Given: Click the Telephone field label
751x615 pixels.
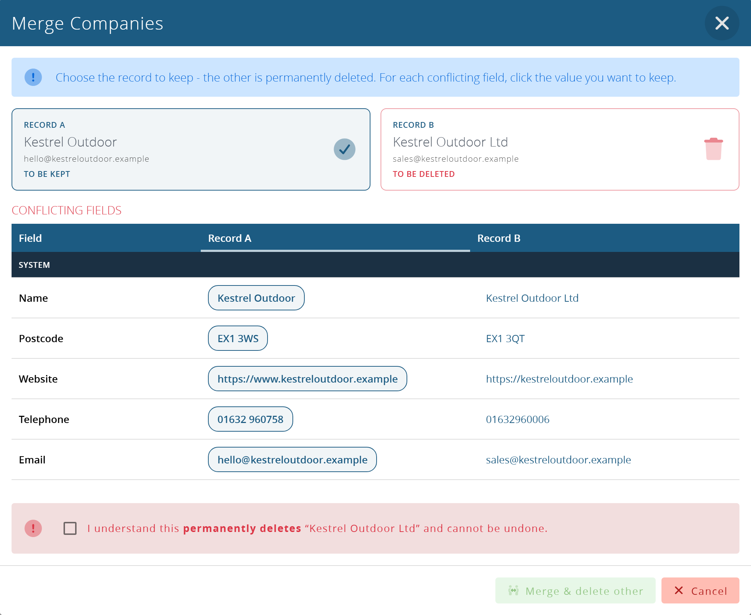Looking at the screenshot, I should click(44, 419).
